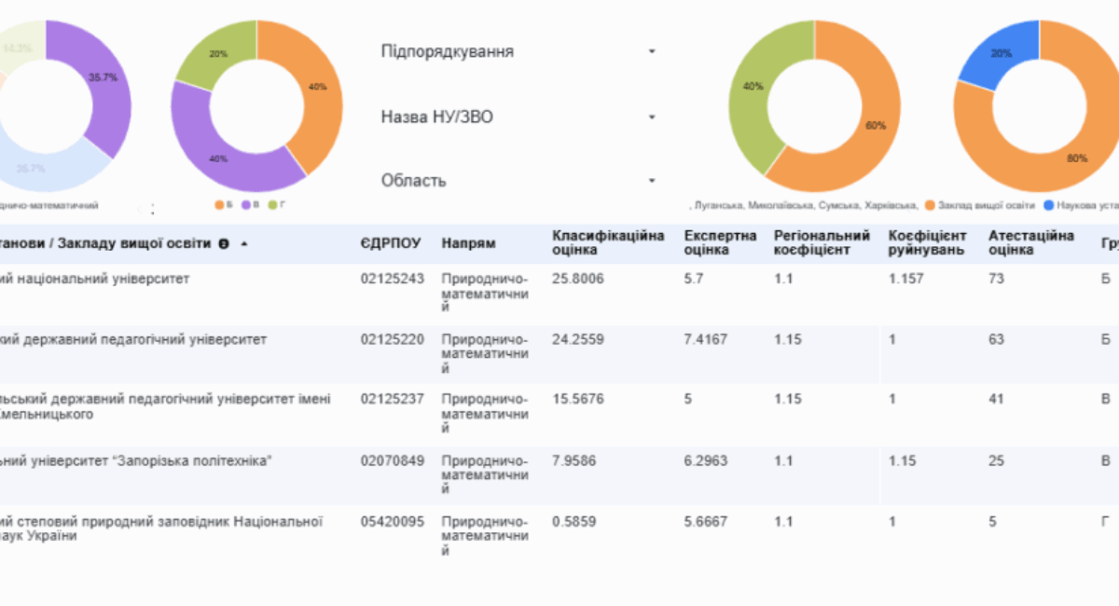Image resolution: width=1119 pixels, height=606 pixels.
Task: Click the info icon in institution column header
Action: pos(224,244)
